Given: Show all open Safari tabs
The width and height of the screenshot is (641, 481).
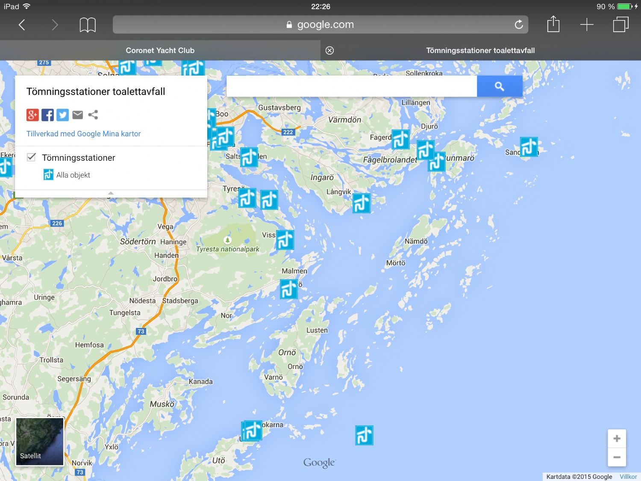Looking at the screenshot, I should tap(620, 24).
